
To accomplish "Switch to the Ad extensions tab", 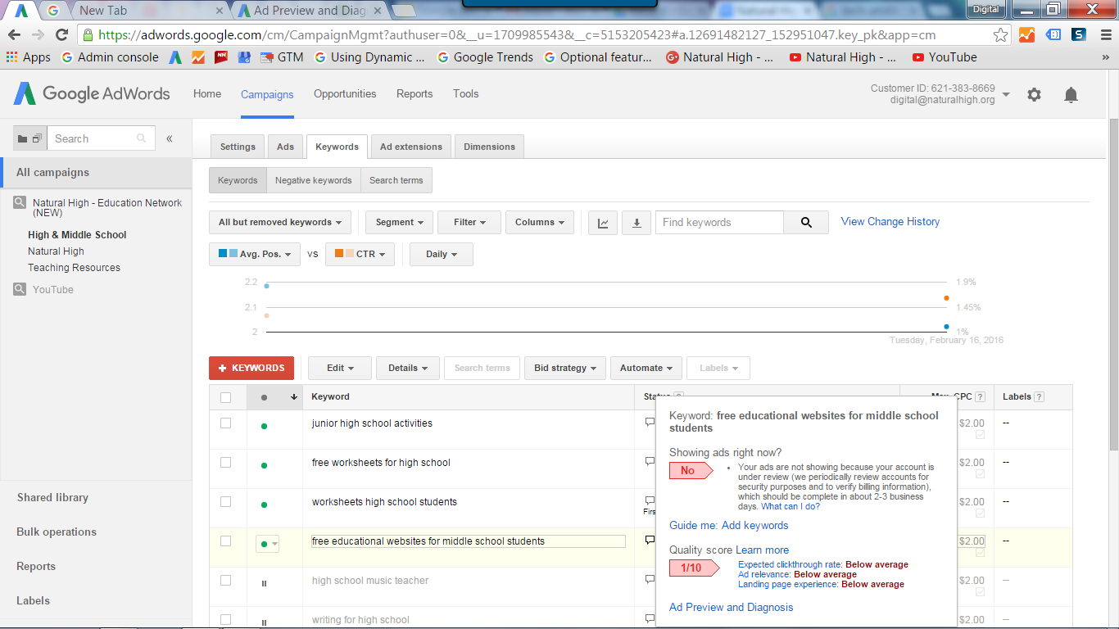I will click(x=411, y=147).
